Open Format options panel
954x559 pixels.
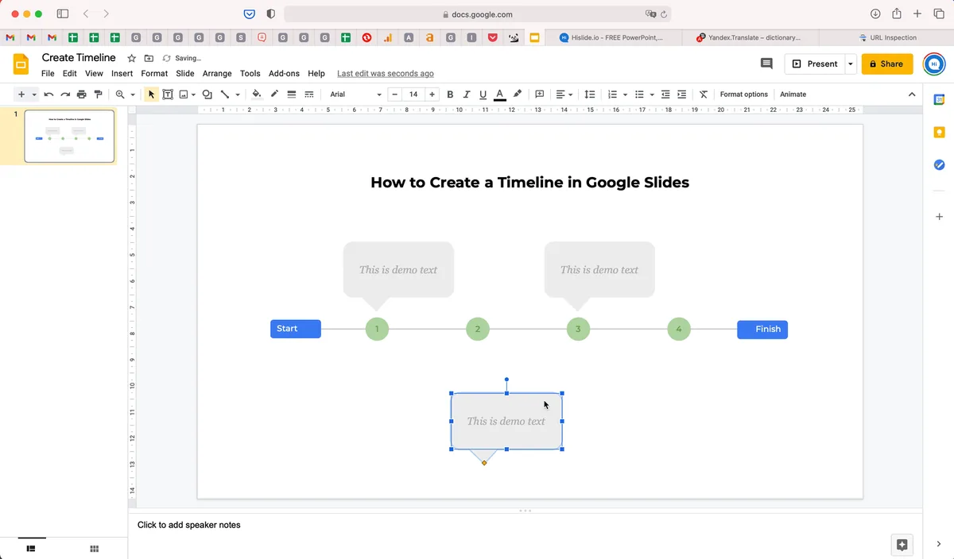click(744, 94)
